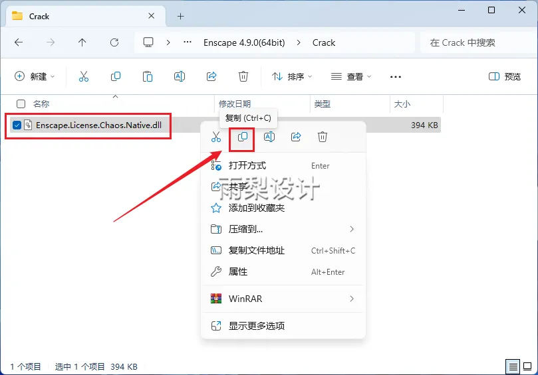Go to the Enscape 4.9.0(64bit) breadcrumb
The height and width of the screenshot is (375, 538).
click(x=244, y=42)
